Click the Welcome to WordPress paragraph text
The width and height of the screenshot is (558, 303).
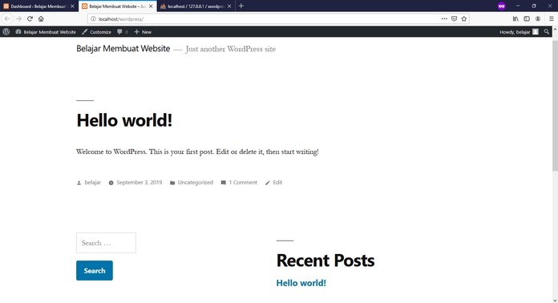pos(197,151)
